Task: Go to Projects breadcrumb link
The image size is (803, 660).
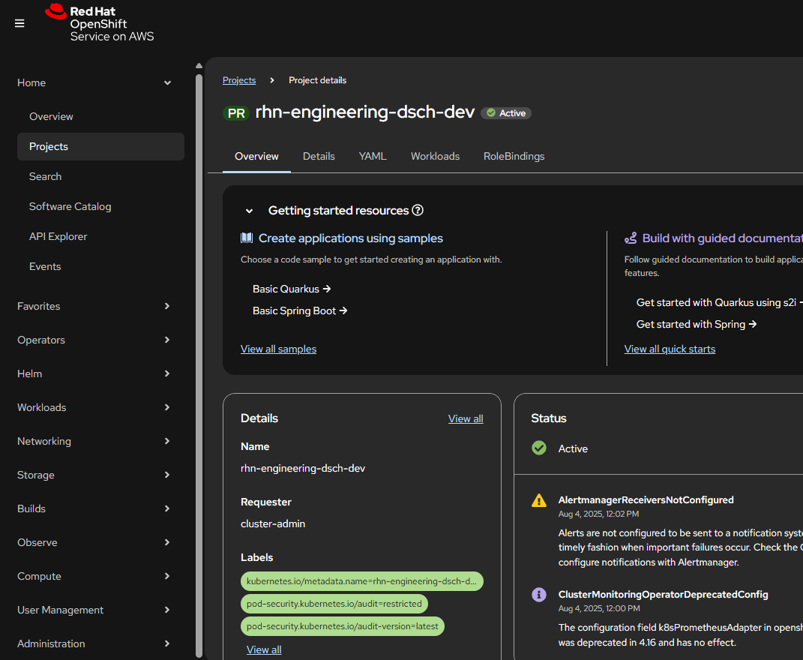Action: click(x=239, y=80)
